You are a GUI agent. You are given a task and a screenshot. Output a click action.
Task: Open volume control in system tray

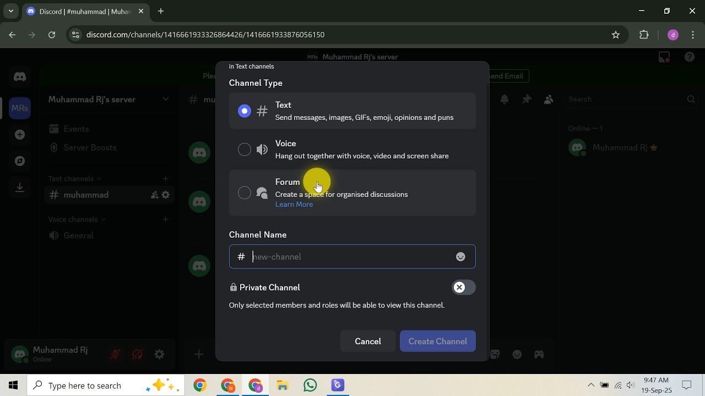(x=631, y=386)
